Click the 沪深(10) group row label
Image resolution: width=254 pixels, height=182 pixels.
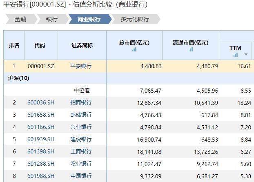[x=19, y=78]
